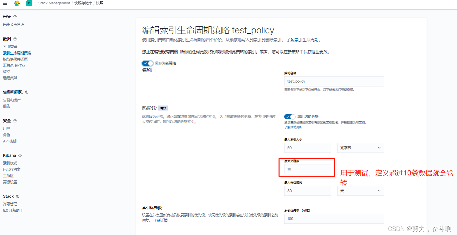Open the 兆字节 size unit dropdown
The height and width of the screenshot is (235, 457).
pos(361,148)
